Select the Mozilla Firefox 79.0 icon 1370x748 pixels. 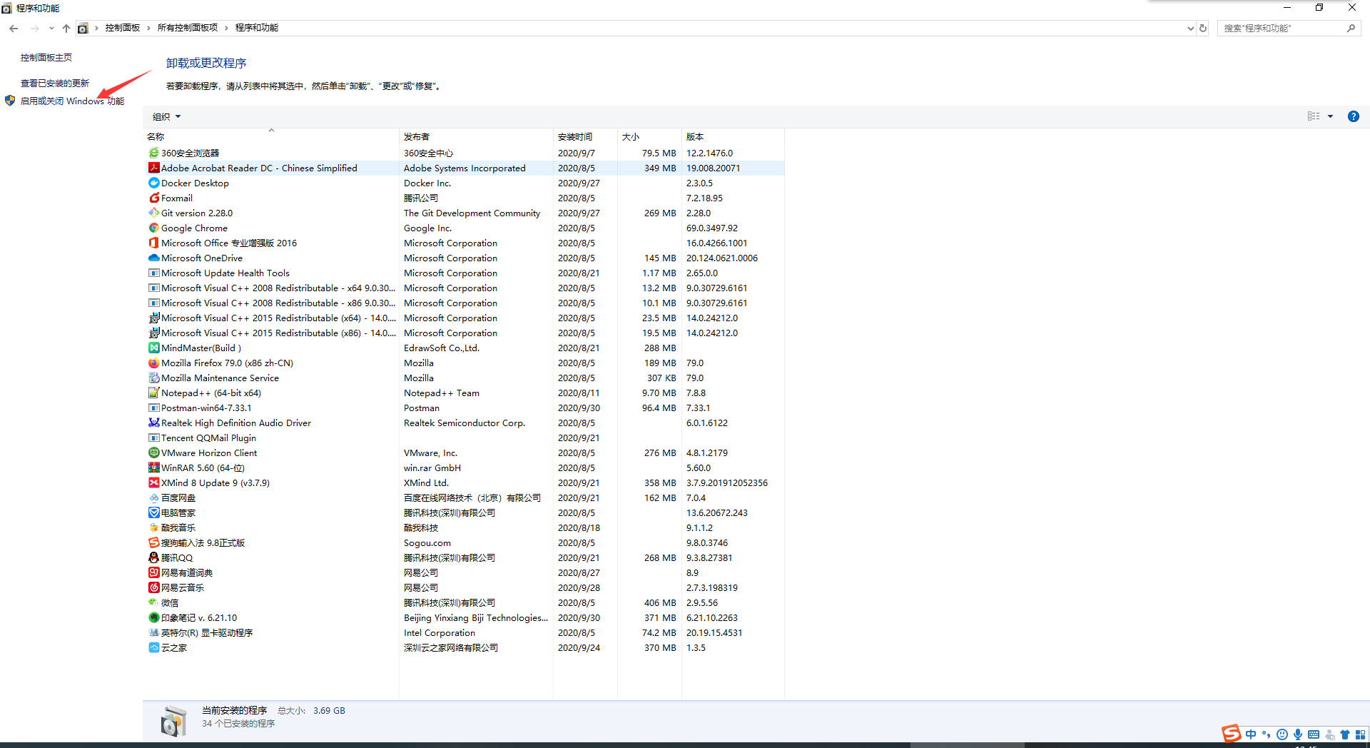[x=153, y=363]
